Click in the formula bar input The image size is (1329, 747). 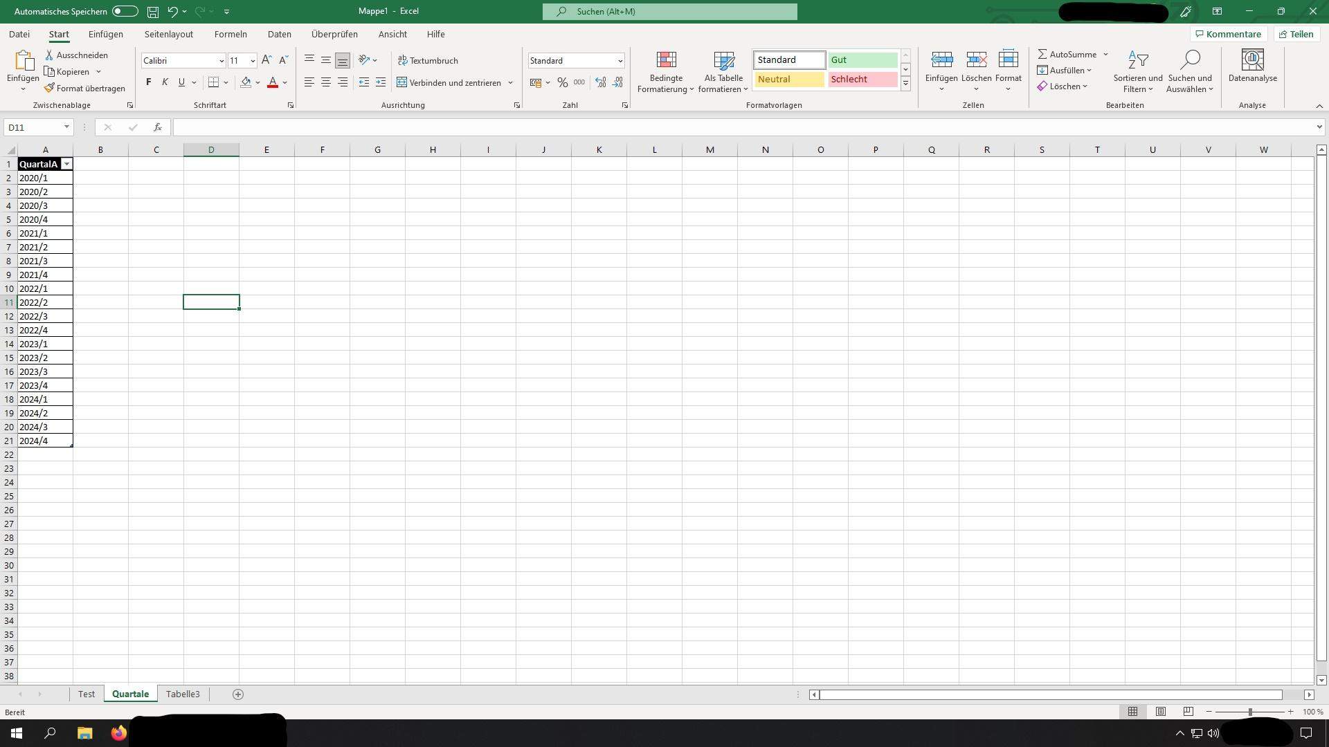pos(744,127)
